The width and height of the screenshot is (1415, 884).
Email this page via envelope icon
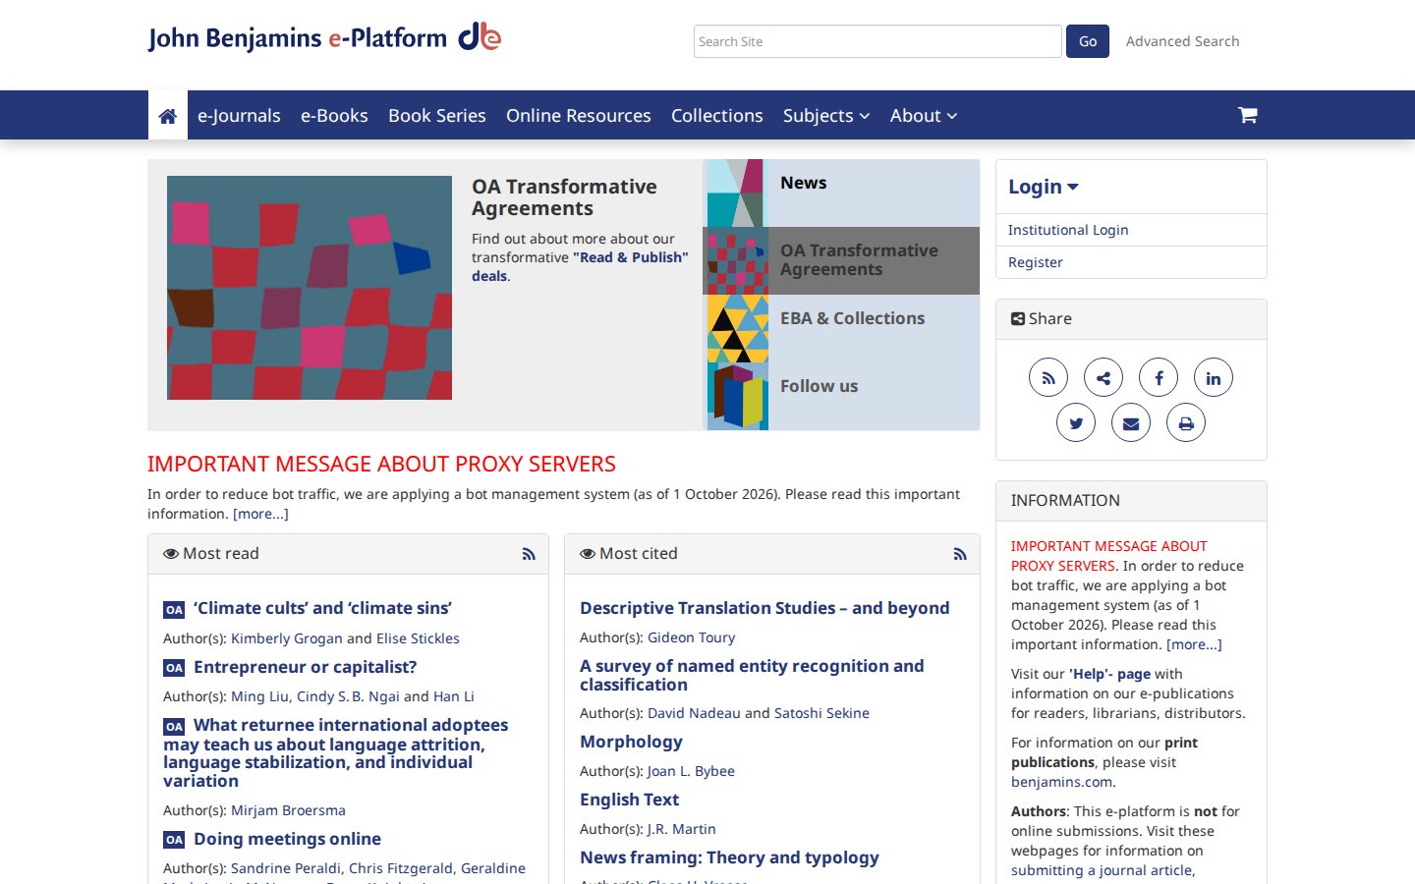pos(1131,423)
